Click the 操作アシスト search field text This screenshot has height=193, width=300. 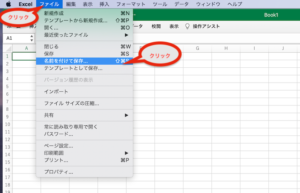(x=206, y=26)
